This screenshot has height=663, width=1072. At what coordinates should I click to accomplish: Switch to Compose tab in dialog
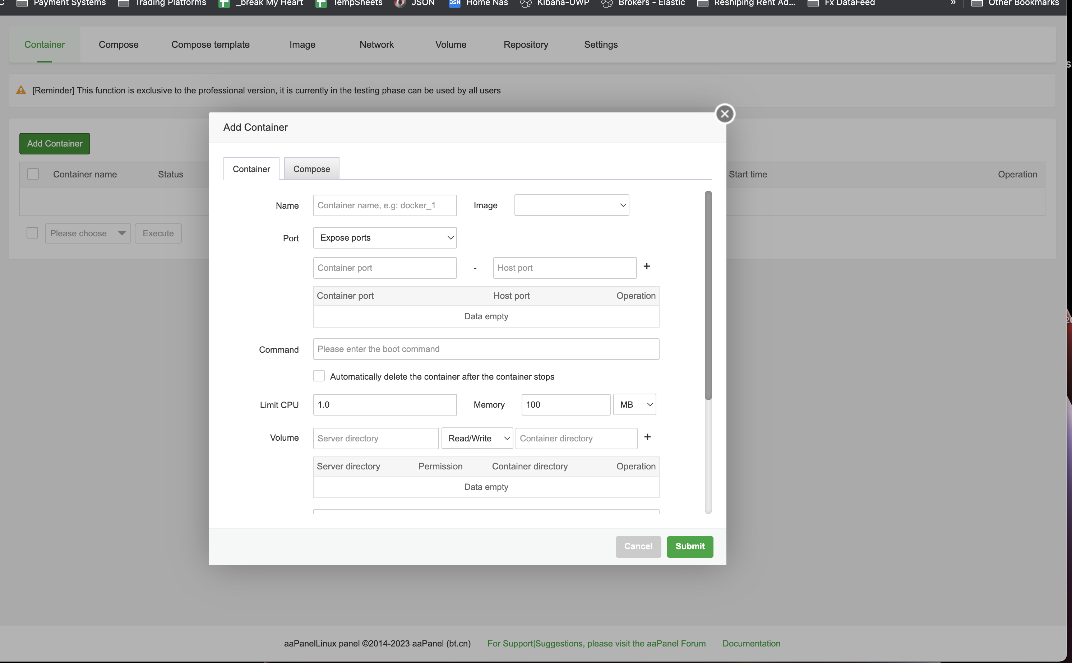(x=311, y=169)
